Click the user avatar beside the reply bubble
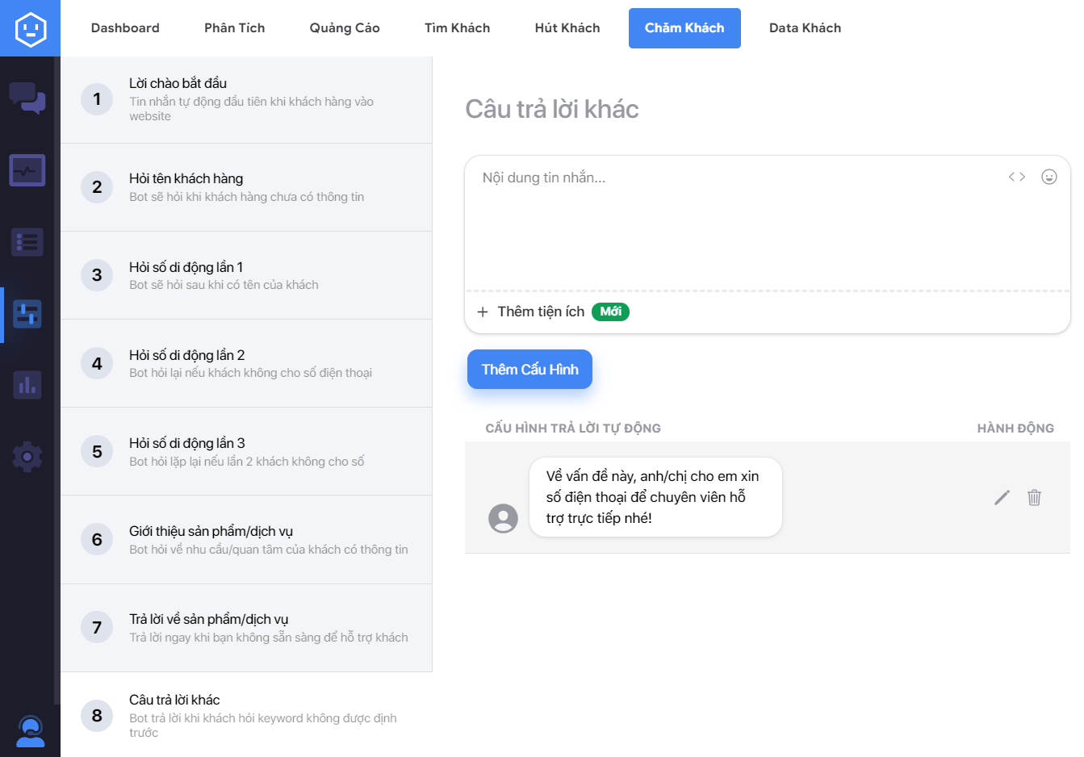Viewport: 1084px width, 757px height. 503,518
